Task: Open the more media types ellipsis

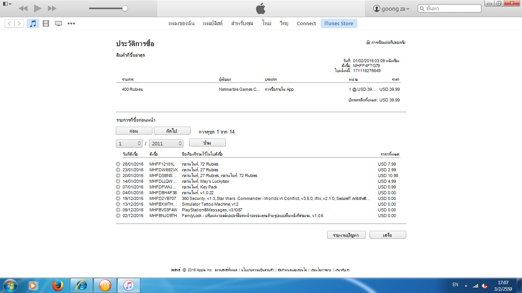Action: coord(71,24)
